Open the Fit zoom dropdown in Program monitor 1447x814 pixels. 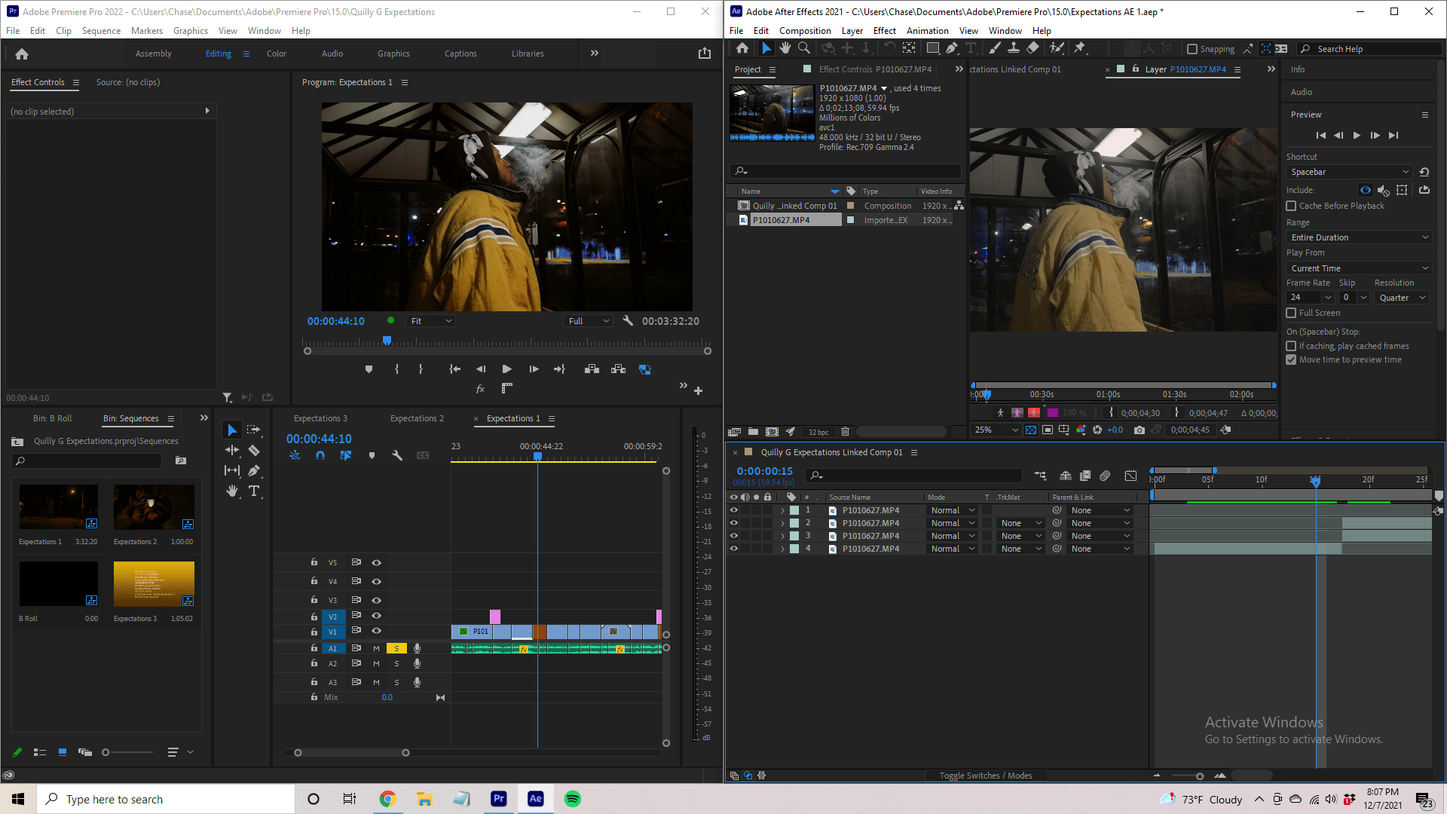[430, 320]
